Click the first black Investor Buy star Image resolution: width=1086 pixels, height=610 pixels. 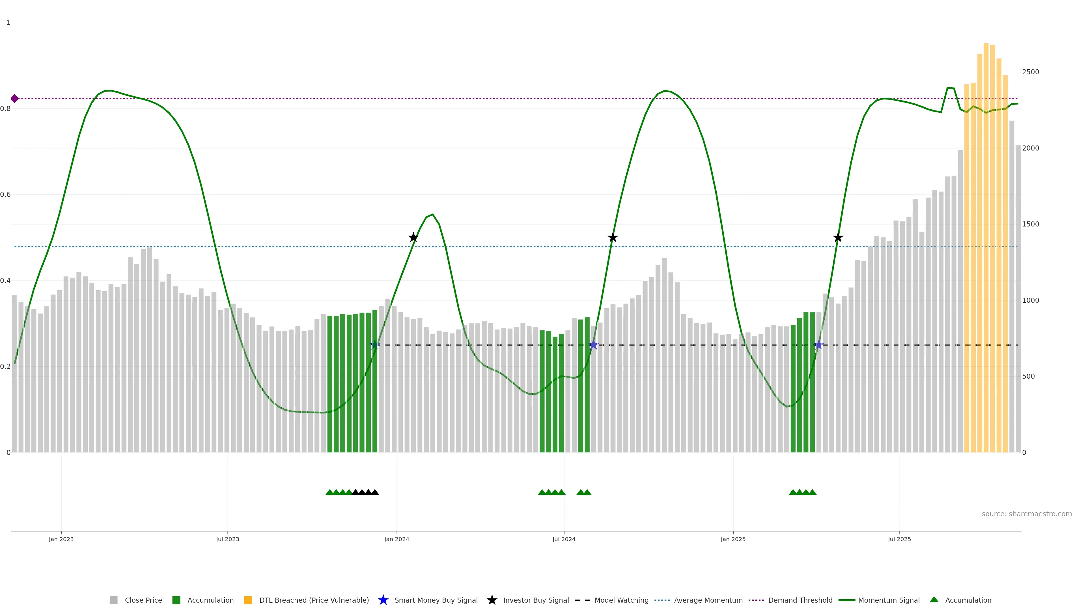[x=413, y=238]
